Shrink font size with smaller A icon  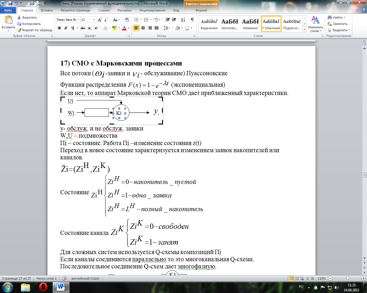point(106,20)
